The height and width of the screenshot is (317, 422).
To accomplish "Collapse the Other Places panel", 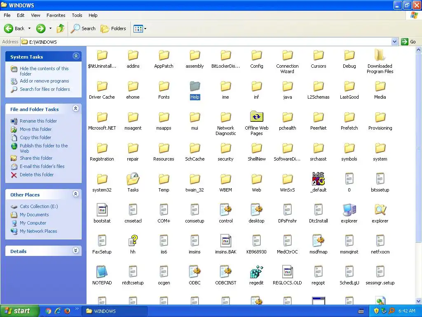I will click(x=76, y=194).
